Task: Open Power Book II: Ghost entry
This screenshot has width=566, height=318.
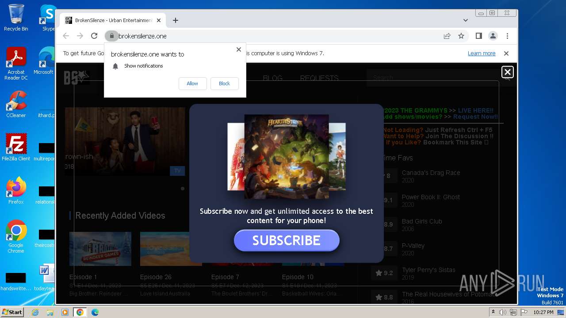Action: coord(431,197)
